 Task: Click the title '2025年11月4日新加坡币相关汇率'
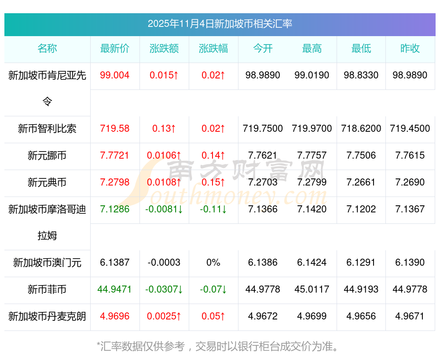(x=220, y=24)
